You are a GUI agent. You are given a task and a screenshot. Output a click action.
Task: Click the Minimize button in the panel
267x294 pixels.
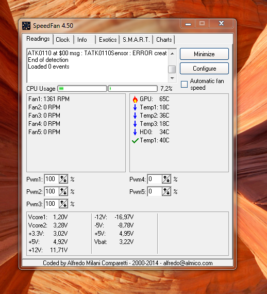click(204, 54)
